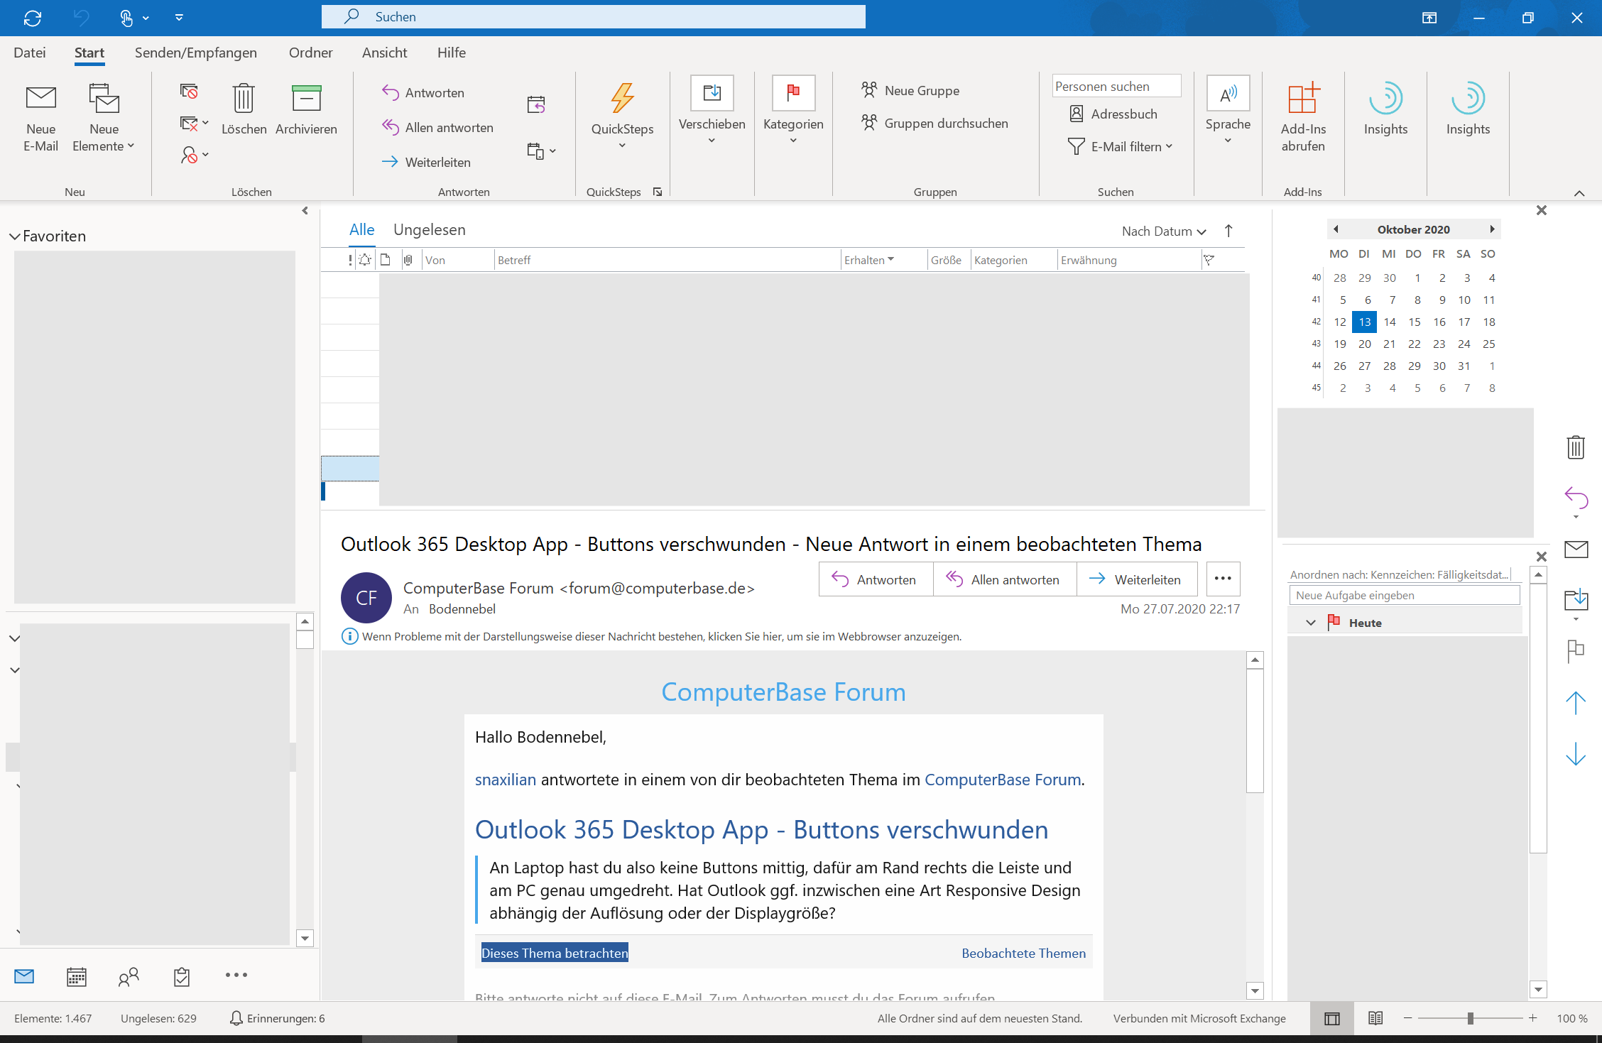Archive the message with Archivieren

pyautogui.click(x=306, y=110)
